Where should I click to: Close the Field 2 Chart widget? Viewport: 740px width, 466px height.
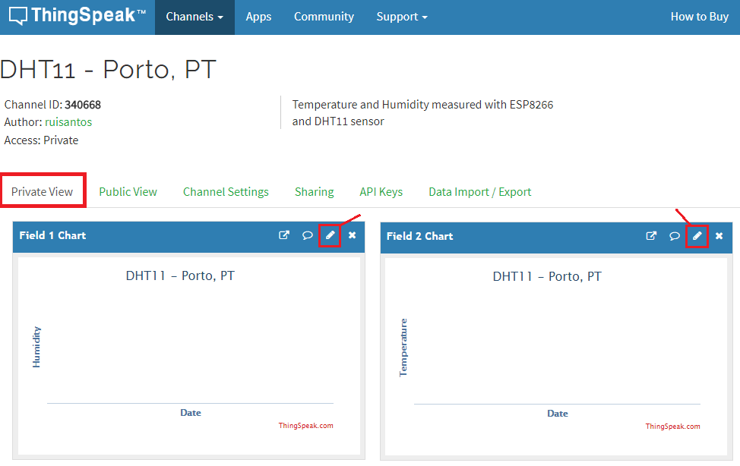coord(719,236)
